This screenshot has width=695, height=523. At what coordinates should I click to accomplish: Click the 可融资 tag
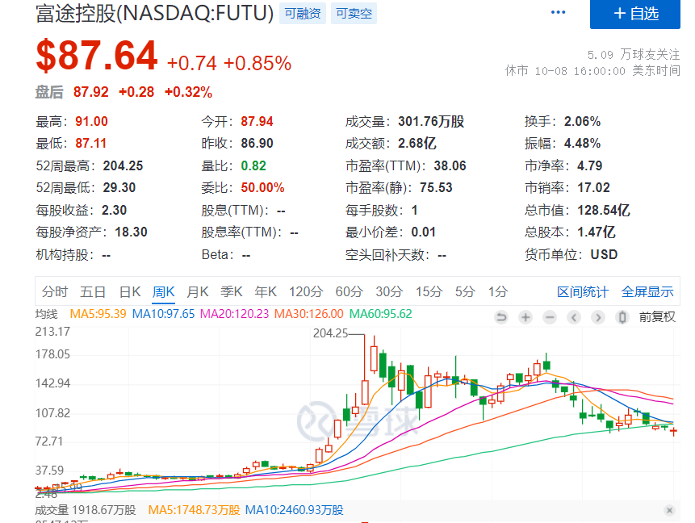point(302,13)
